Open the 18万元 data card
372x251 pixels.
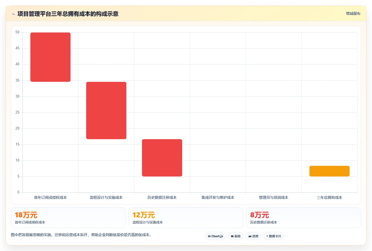tap(68, 218)
